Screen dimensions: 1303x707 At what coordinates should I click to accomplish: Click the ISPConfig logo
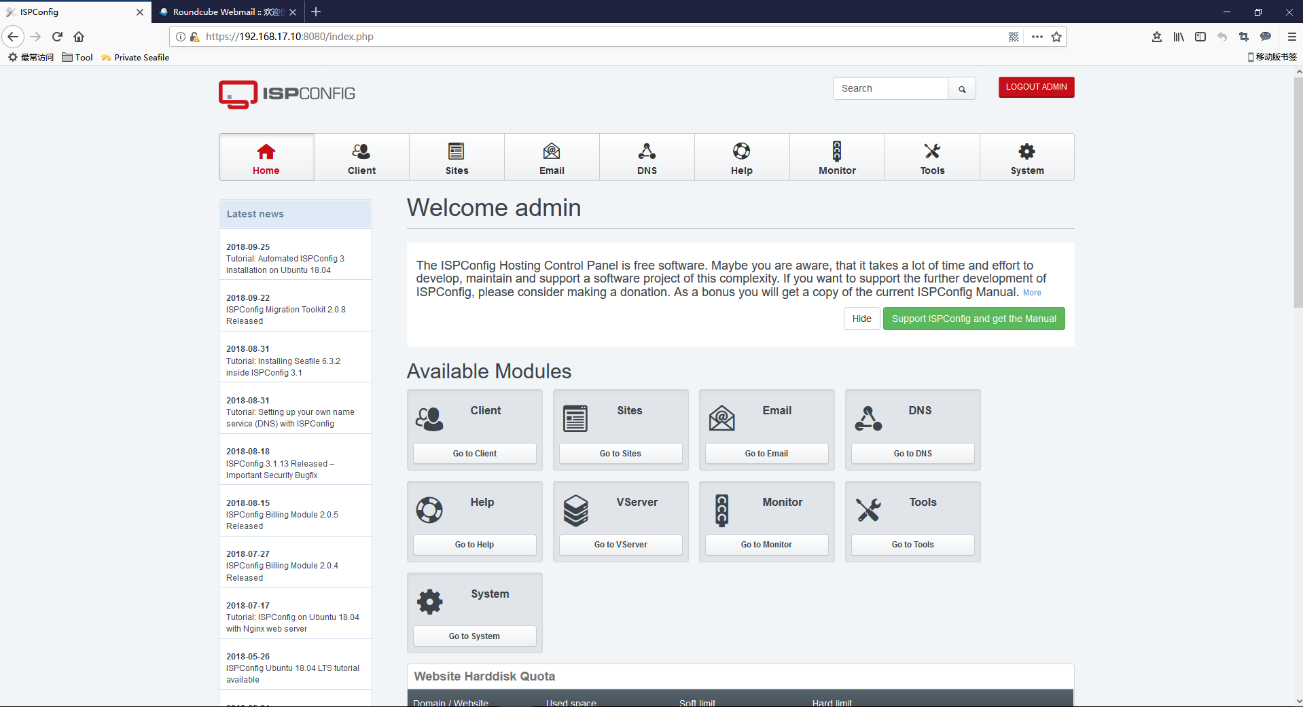287,94
